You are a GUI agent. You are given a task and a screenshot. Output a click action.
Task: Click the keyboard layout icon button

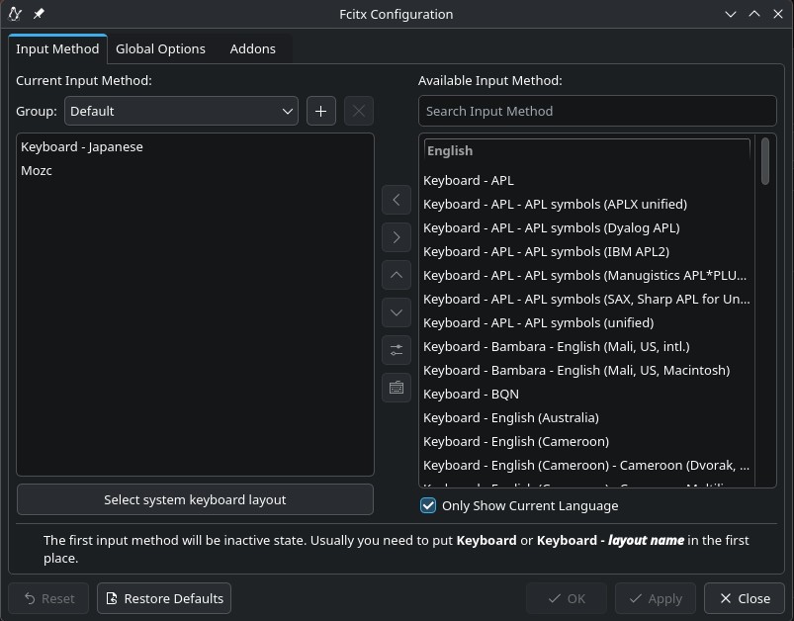click(397, 388)
